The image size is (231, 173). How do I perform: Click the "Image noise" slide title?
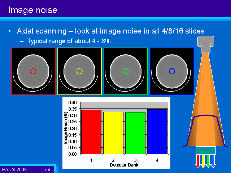(x=33, y=10)
